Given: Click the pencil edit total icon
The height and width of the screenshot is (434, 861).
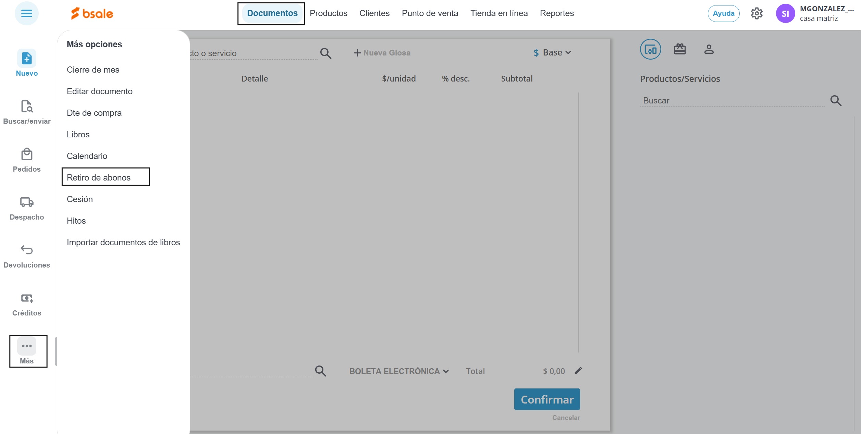Looking at the screenshot, I should click(x=578, y=371).
